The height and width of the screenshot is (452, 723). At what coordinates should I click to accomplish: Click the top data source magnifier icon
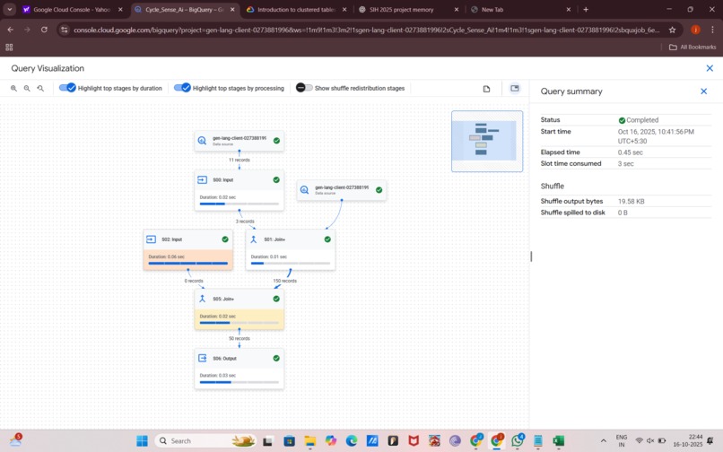pyautogui.click(x=202, y=141)
